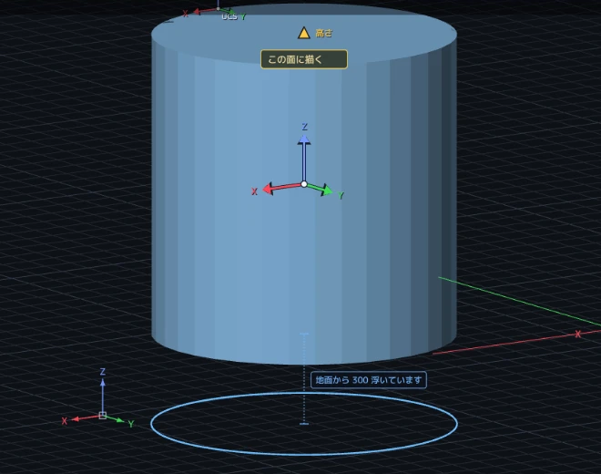Click the green axis line on the grid
Viewport: 601px width, 474px height.
(x=519, y=302)
